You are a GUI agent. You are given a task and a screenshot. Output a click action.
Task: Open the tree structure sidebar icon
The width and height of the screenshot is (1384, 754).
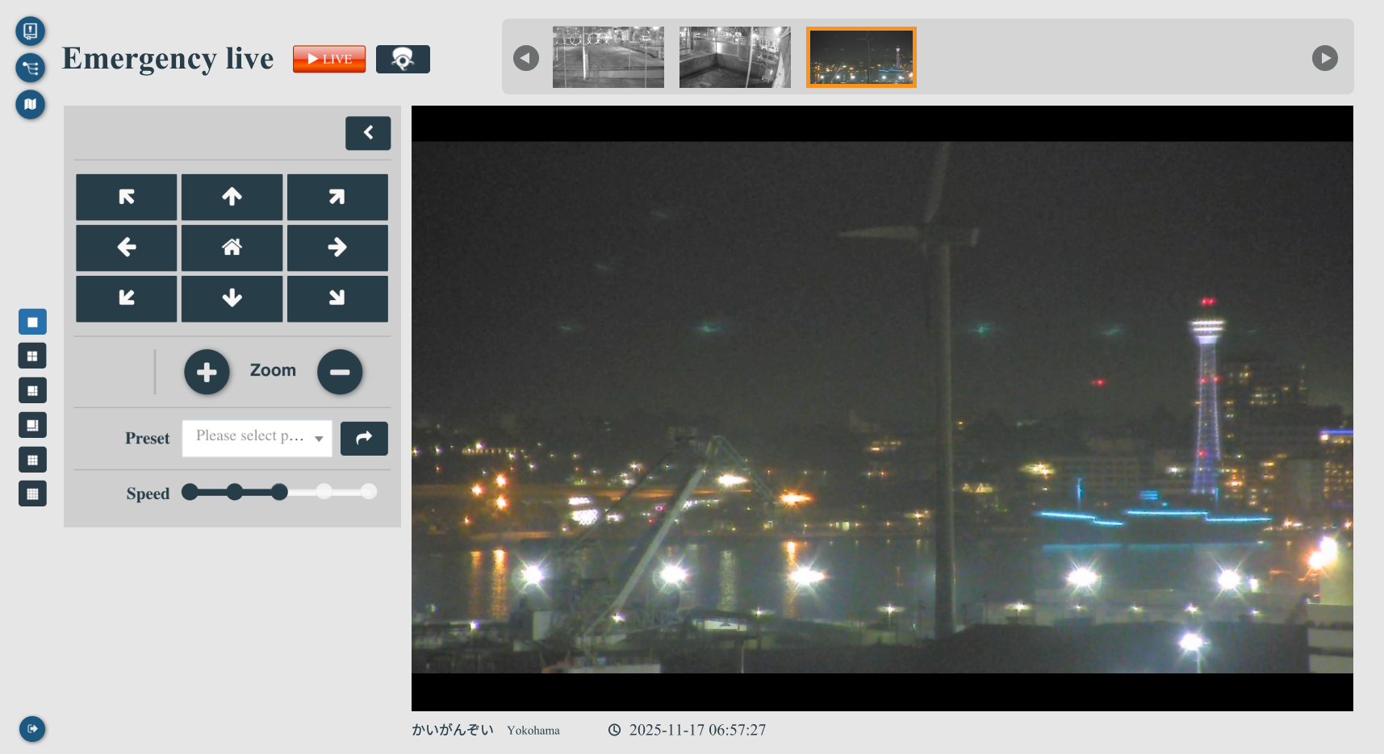[30, 68]
